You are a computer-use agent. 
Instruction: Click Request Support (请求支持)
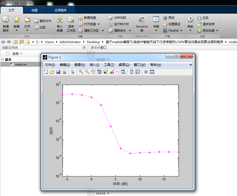tap(206, 24)
